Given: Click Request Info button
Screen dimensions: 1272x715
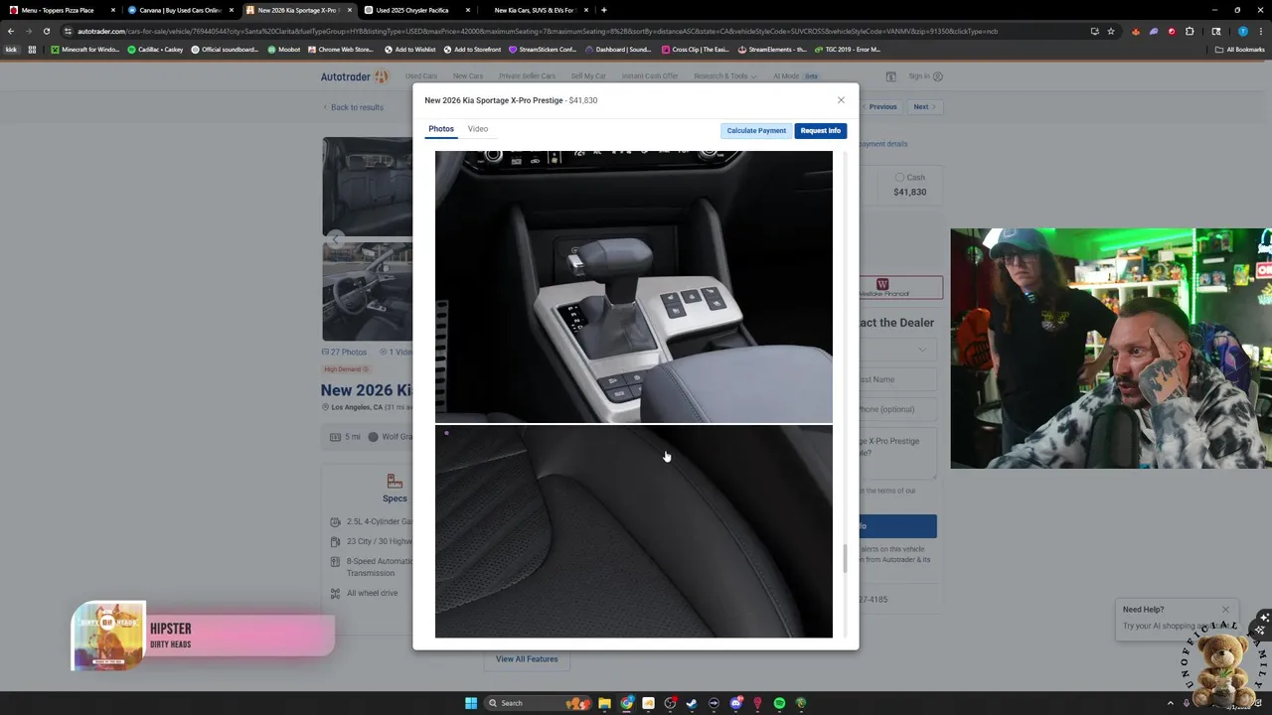Looking at the screenshot, I should click(821, 130).
